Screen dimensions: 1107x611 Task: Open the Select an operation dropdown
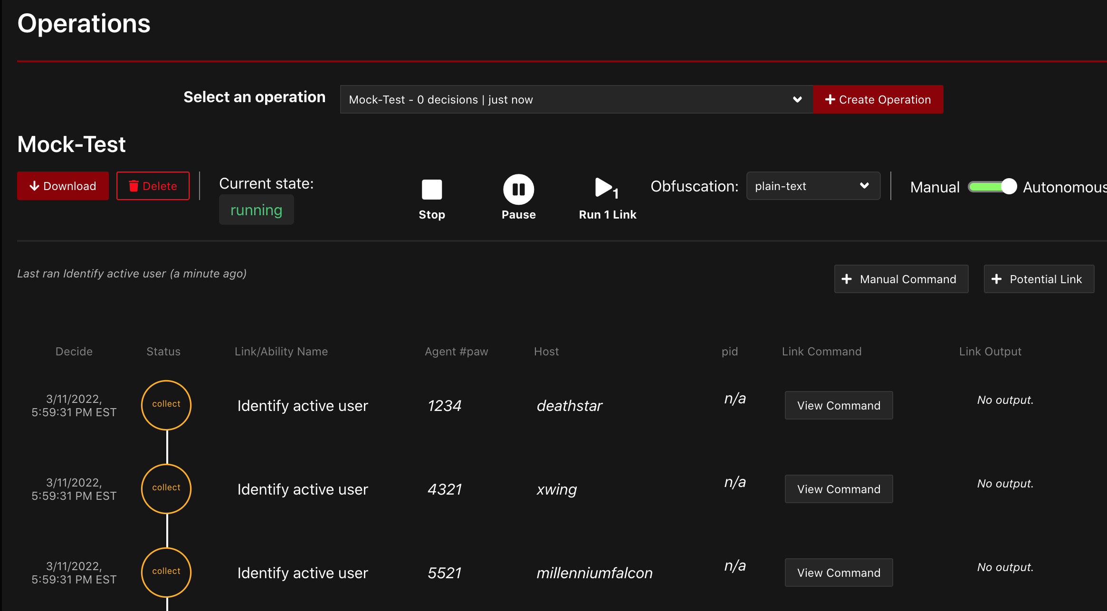[576, 99]
